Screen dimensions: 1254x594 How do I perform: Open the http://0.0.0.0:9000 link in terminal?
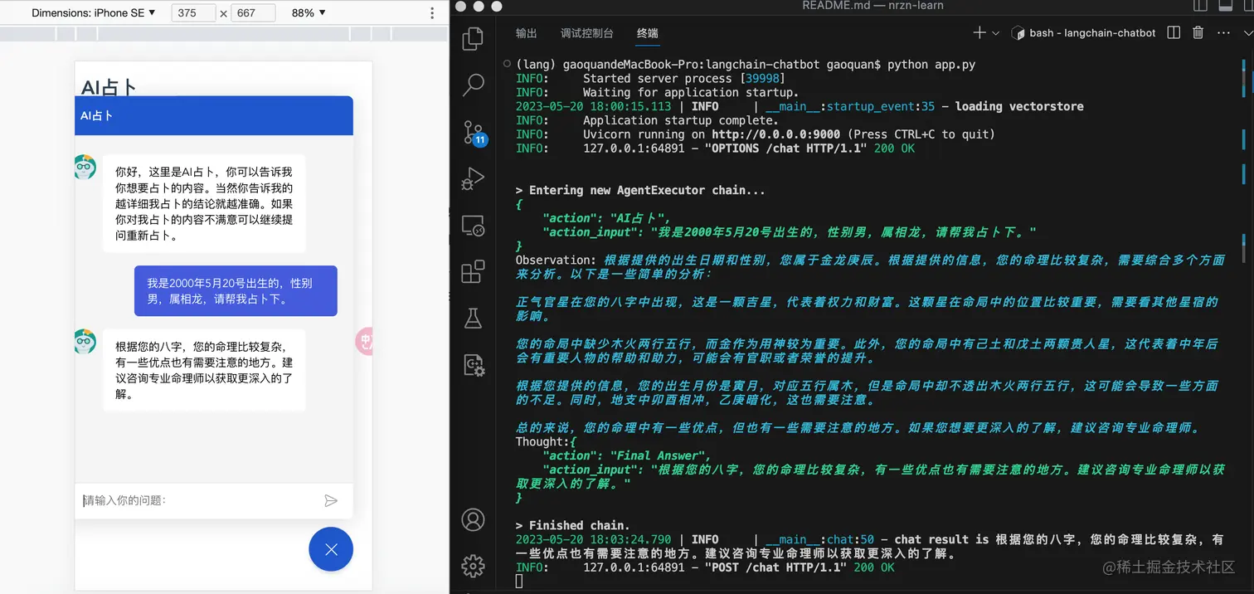coord(775,134)
